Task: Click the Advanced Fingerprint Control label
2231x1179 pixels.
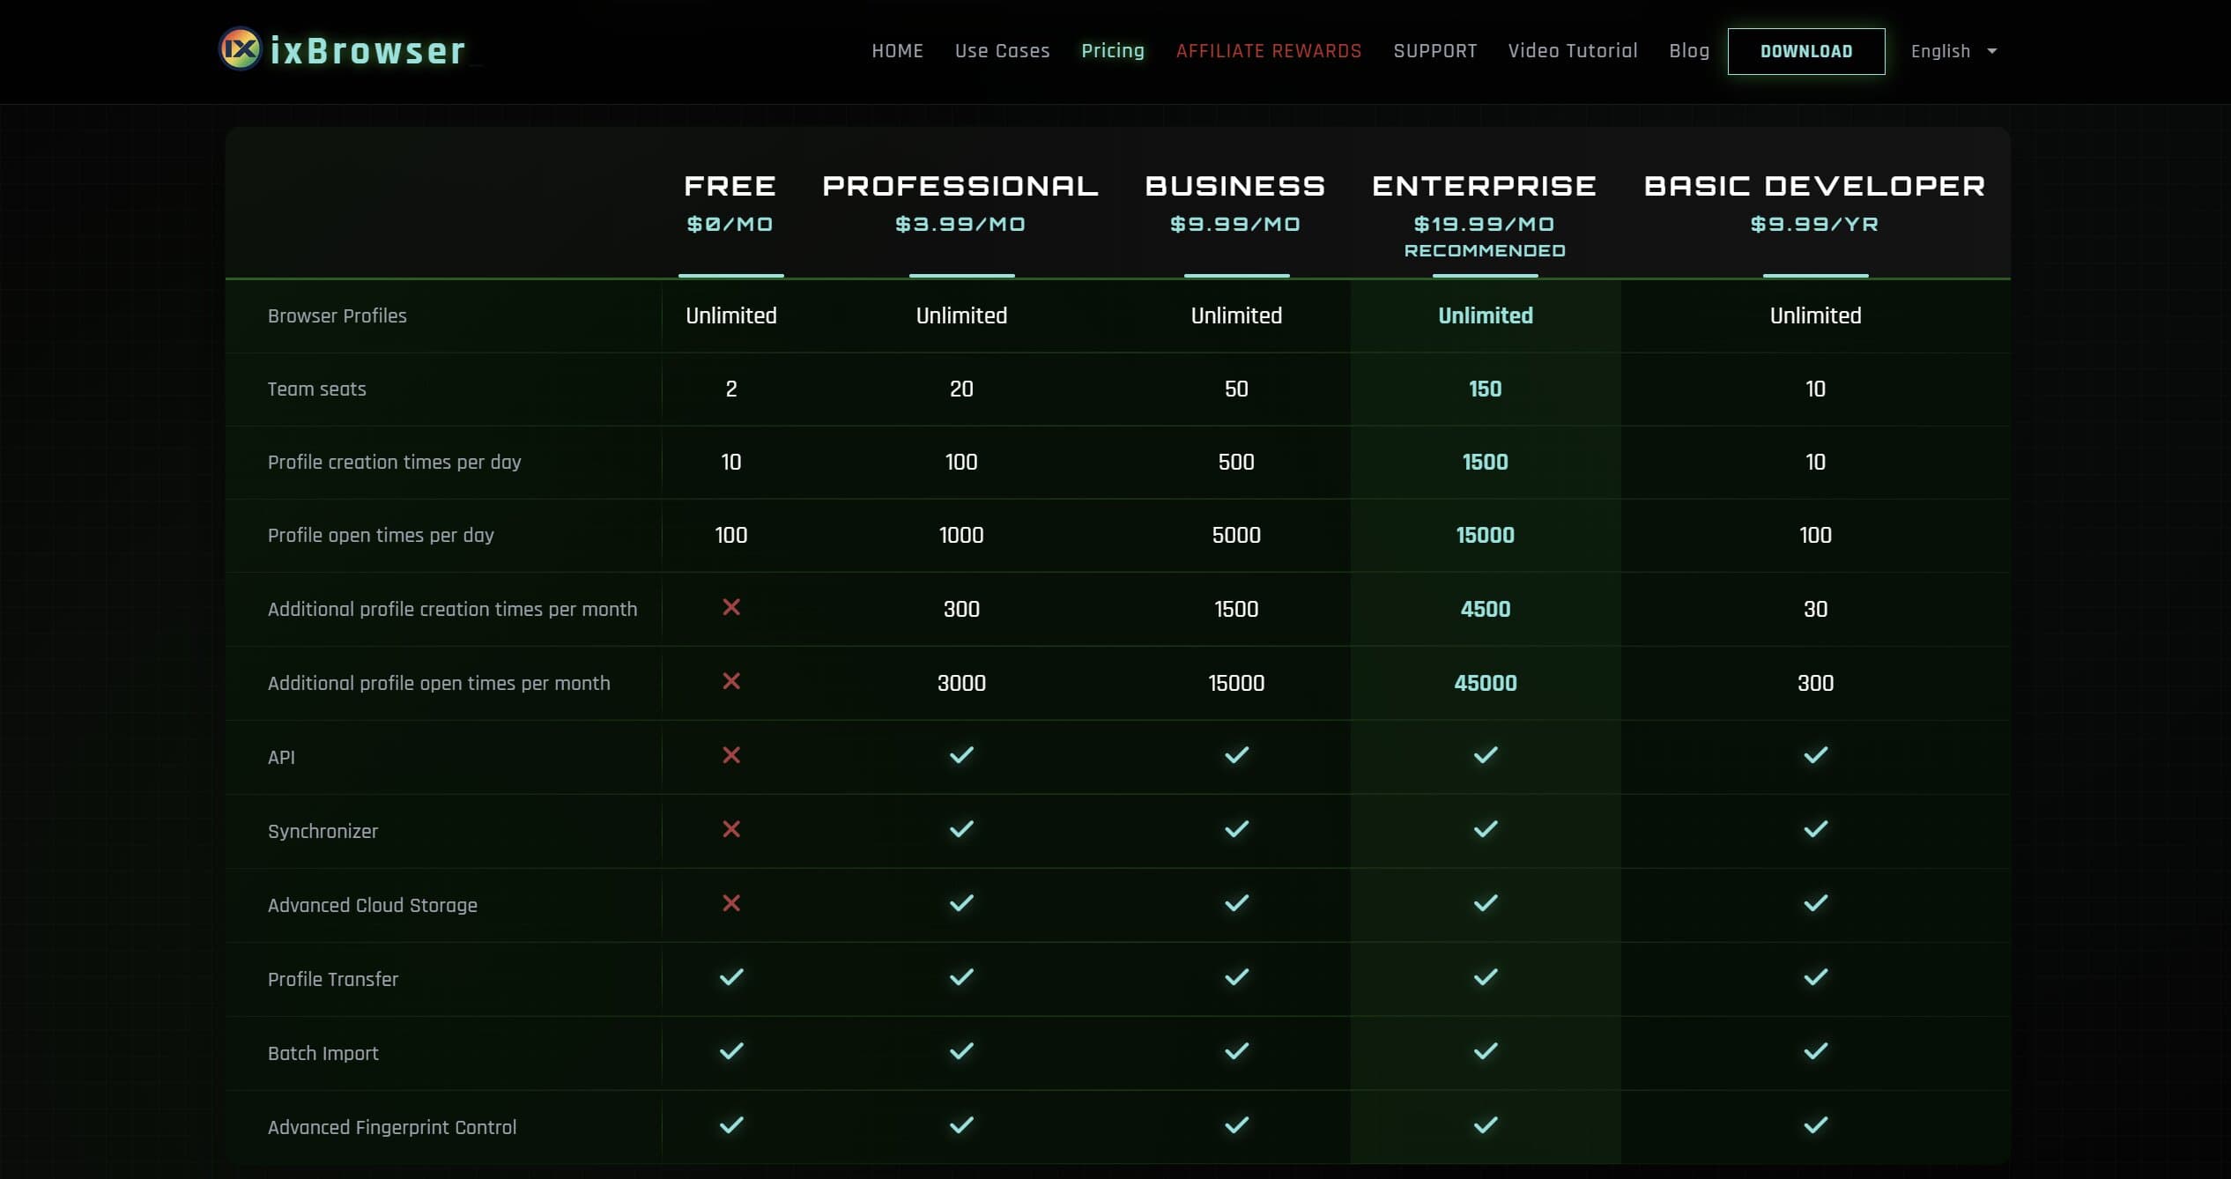Action: pos(392,1127)
